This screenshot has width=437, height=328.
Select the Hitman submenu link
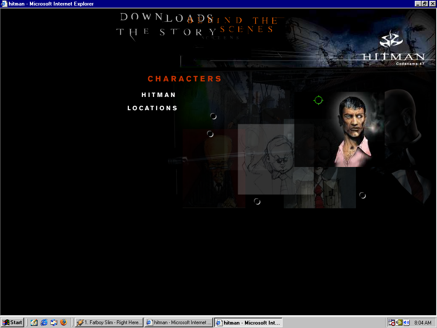159,95
